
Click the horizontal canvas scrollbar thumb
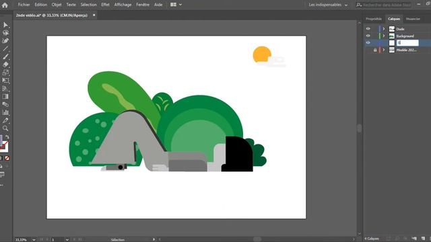(257, 239)
